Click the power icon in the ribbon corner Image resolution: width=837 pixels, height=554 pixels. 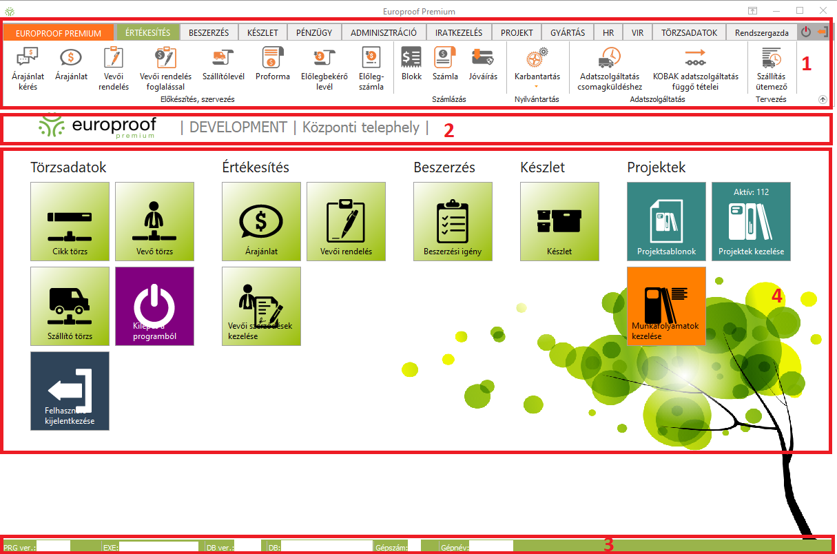coord(806,32)
